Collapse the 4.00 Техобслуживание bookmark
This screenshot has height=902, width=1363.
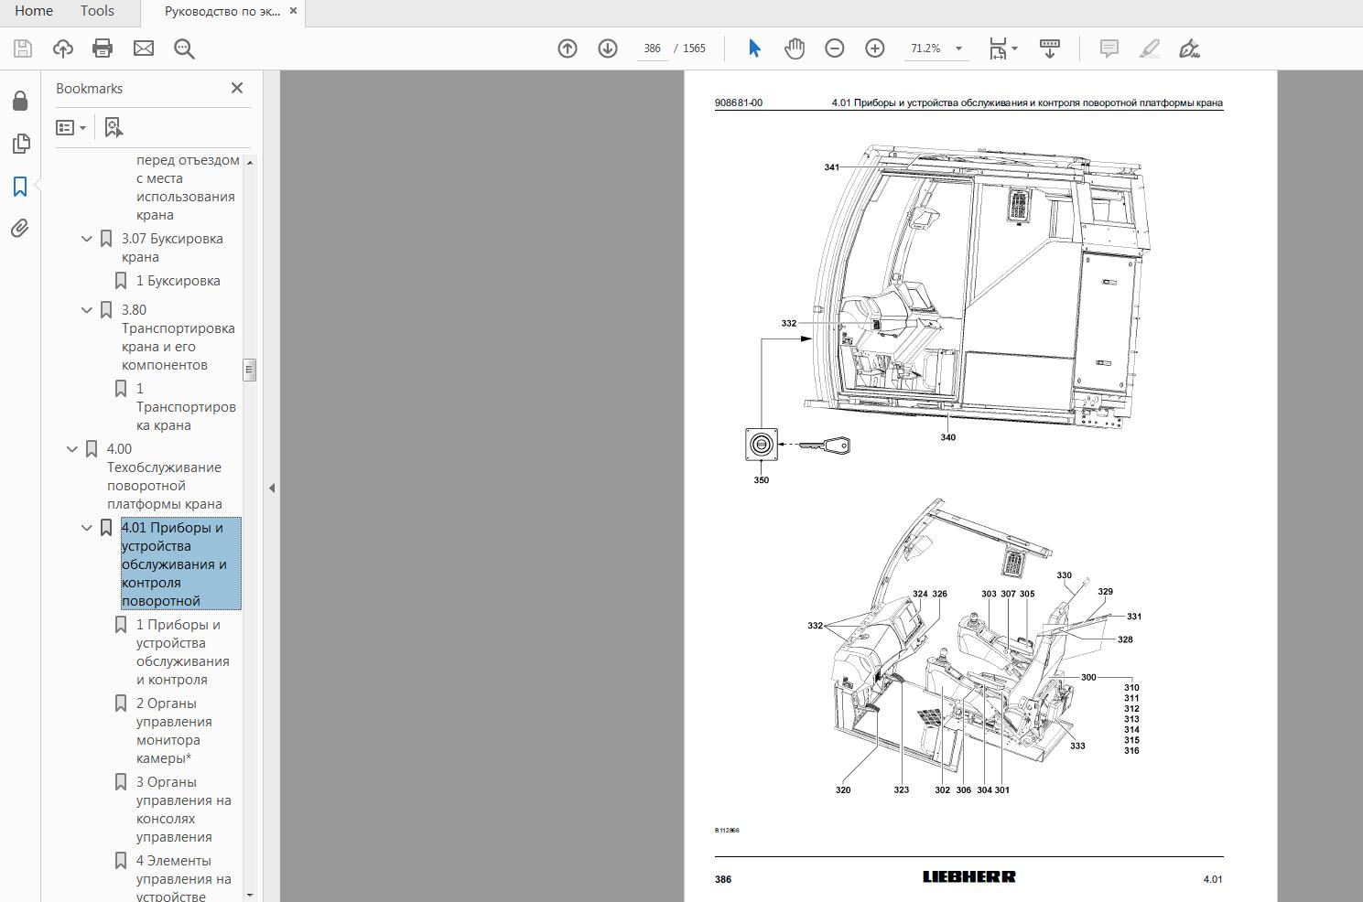pyautogui.click(x=72, y=449)
